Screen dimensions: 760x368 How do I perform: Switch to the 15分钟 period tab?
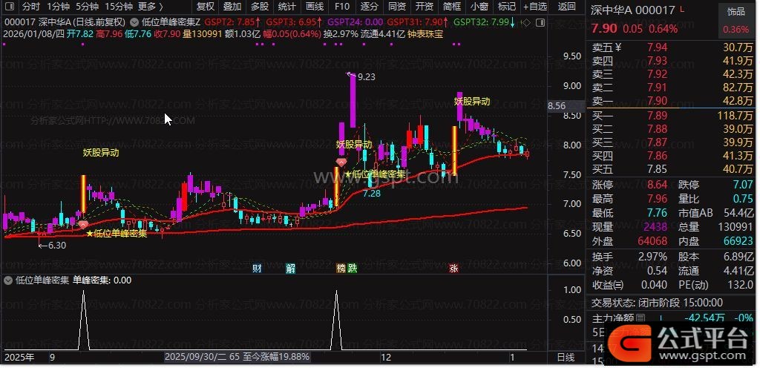pyautogui.click(x=118, y=6)
